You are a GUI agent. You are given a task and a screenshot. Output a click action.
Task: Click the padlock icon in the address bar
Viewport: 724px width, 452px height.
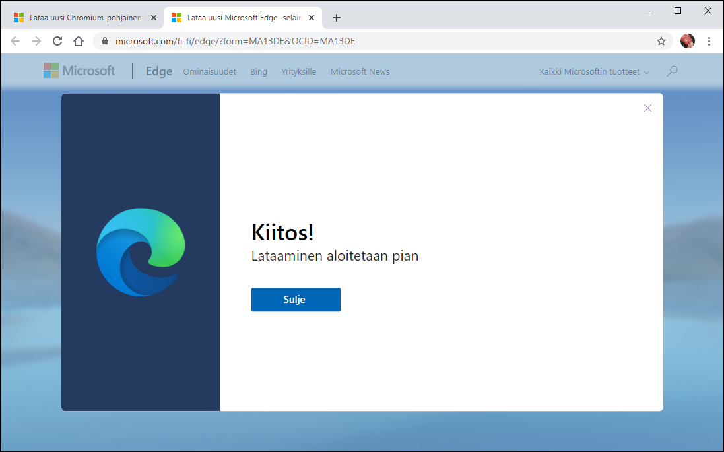point(104,40)
